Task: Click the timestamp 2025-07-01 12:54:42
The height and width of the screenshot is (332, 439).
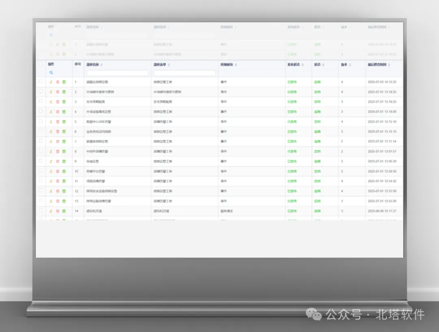Action: pyautogui.click(x=382, y=181)
